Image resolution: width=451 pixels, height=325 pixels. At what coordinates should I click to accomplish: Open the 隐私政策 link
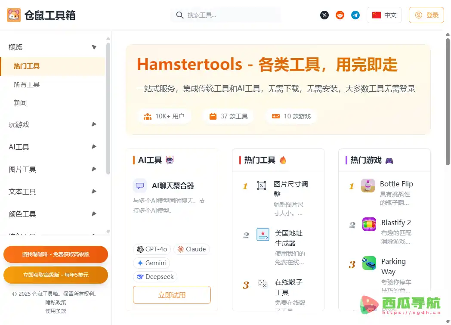click(x=56, y=302)
